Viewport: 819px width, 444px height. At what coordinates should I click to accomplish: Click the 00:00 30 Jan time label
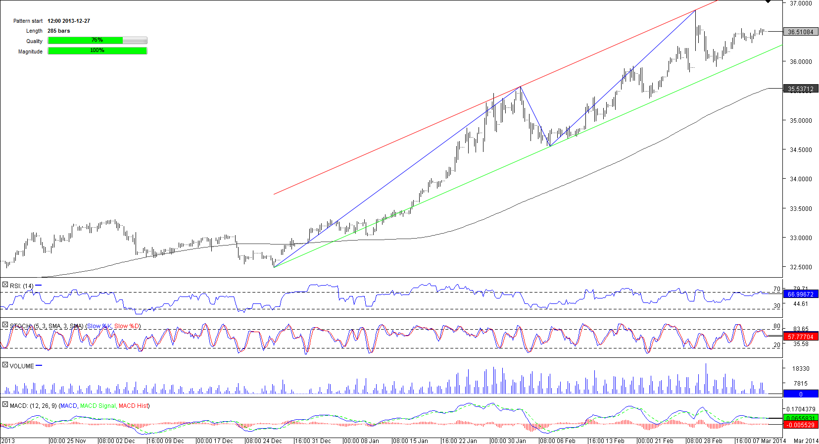(509, 441)
